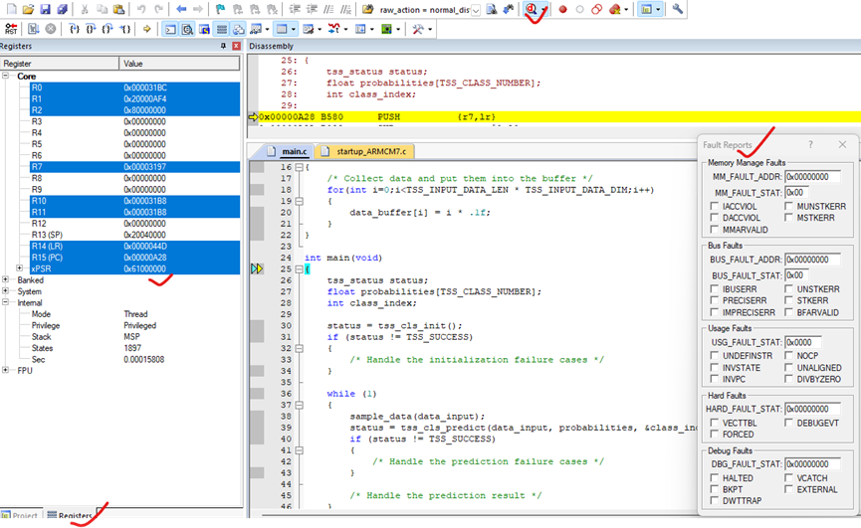
Task: Step out of current function icon
Action: click(108, 29)
